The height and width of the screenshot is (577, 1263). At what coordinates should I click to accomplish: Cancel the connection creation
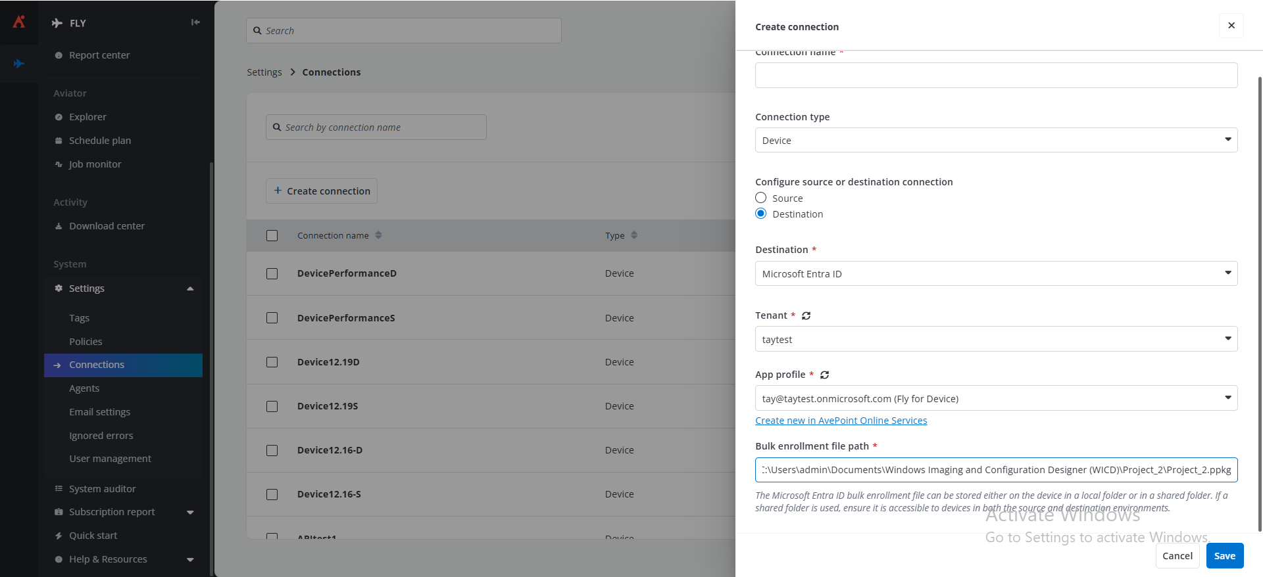coord(1177,556)
